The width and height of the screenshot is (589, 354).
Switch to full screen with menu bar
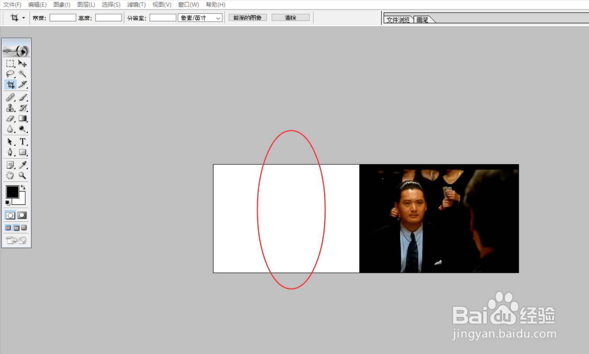pyautogui.click(x=16, y=228)
